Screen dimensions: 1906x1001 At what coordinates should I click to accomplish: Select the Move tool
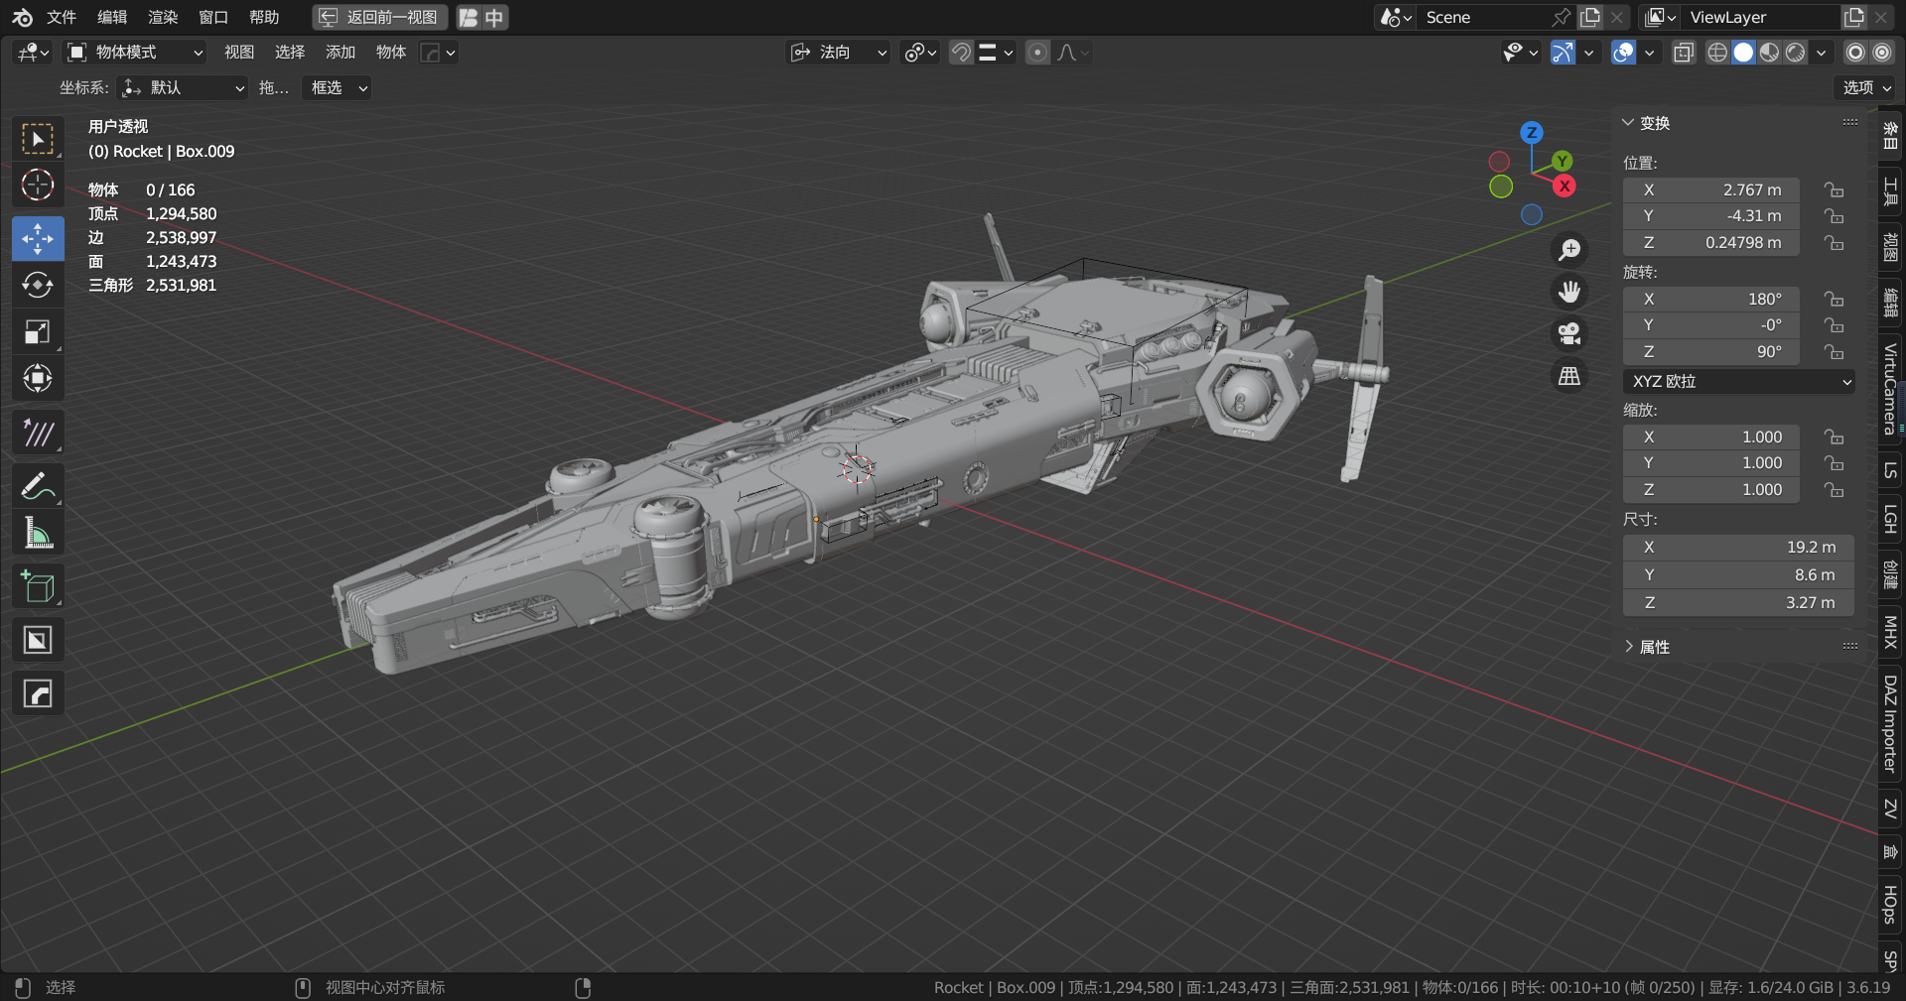coord(38,238)
